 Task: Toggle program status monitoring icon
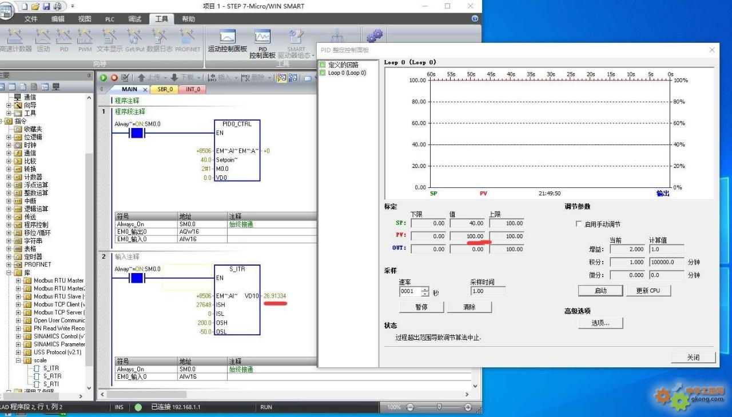coord(282,78)
